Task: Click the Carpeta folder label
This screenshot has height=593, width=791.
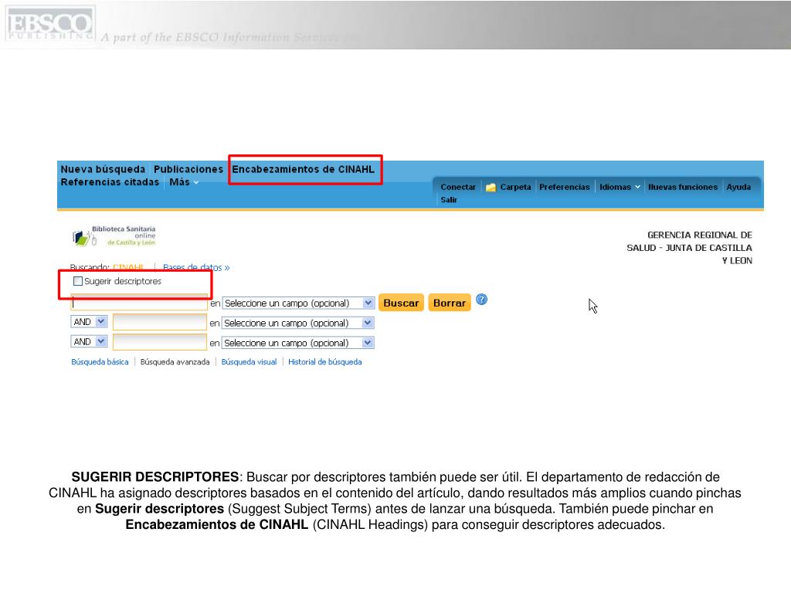Action: click(x=515, y=187)
